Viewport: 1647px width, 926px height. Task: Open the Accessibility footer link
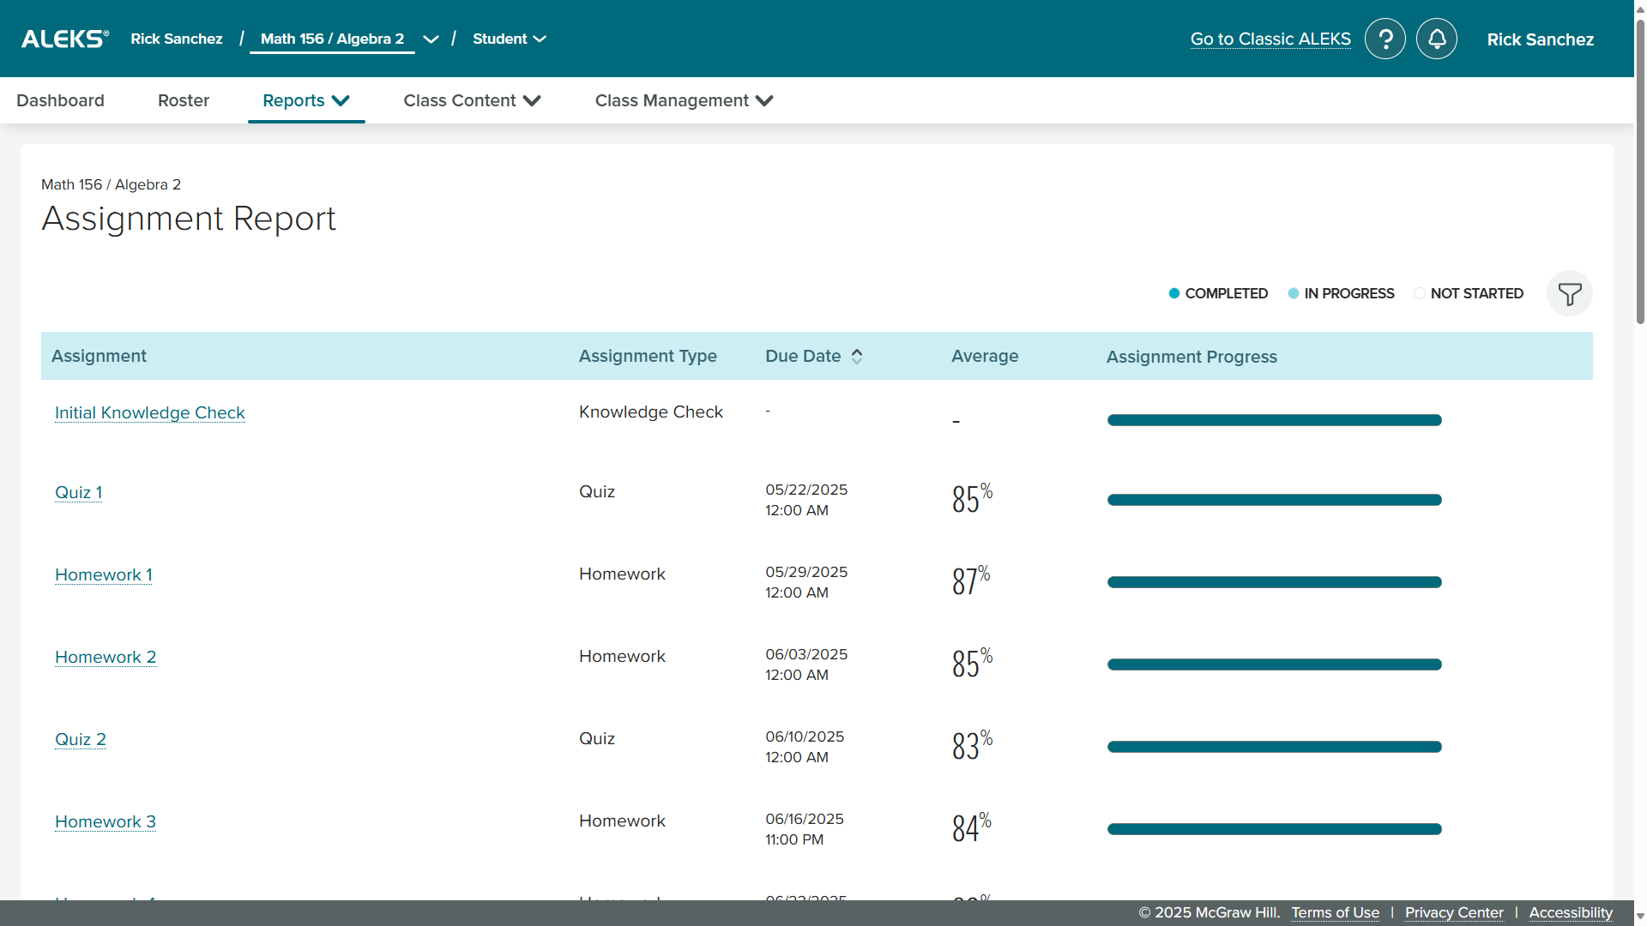tap(1571, 912)
